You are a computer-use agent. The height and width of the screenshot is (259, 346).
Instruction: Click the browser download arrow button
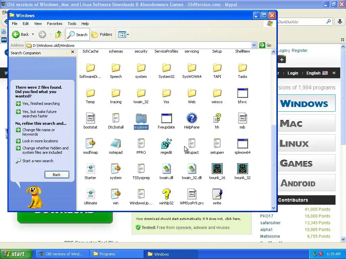coord(340,22)
